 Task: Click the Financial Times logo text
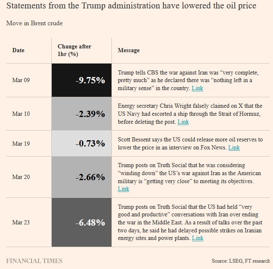point(34,261)
